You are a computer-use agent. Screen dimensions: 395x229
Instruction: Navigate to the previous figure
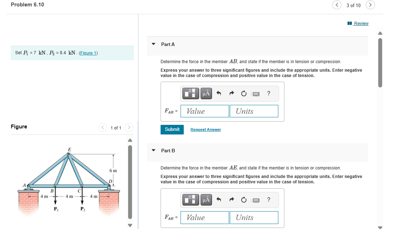coord(103,127)
